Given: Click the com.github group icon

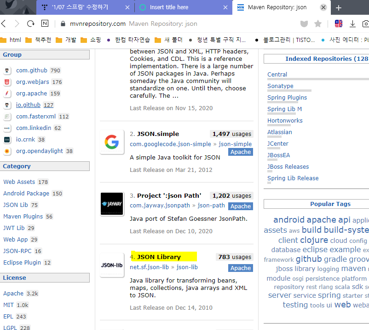Looking at the screenshot, I should click(7, 71).
